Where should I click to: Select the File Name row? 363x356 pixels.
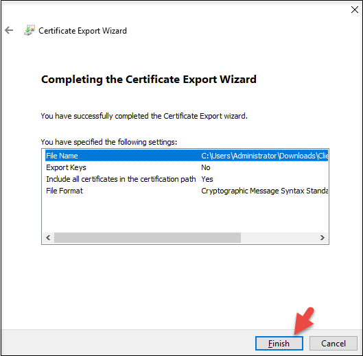click(187, 156)
